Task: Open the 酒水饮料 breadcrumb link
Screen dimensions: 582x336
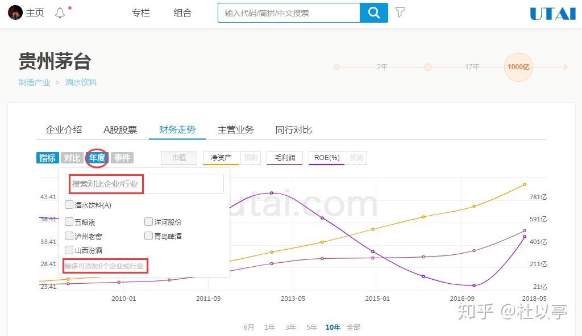Action: coord(81,82)
